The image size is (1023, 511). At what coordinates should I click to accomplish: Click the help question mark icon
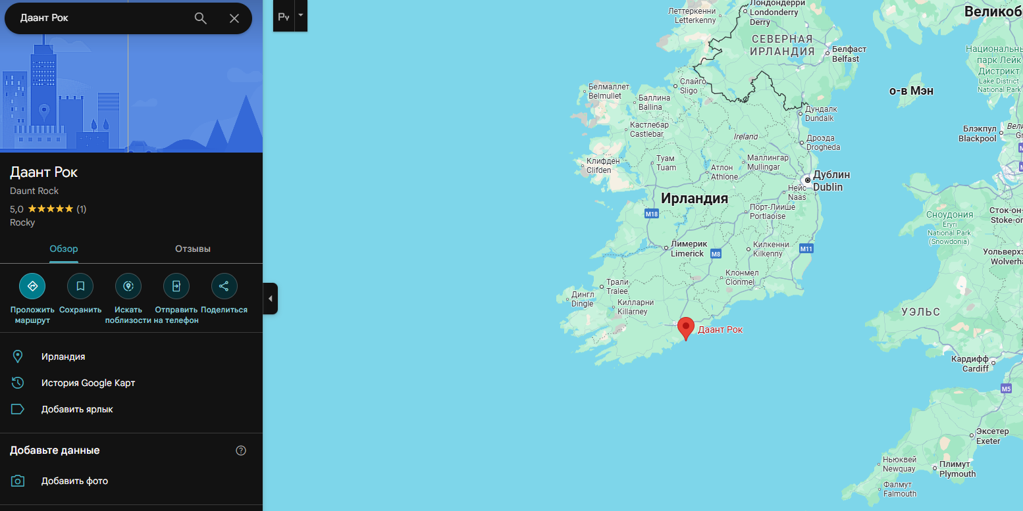[241, 450]
